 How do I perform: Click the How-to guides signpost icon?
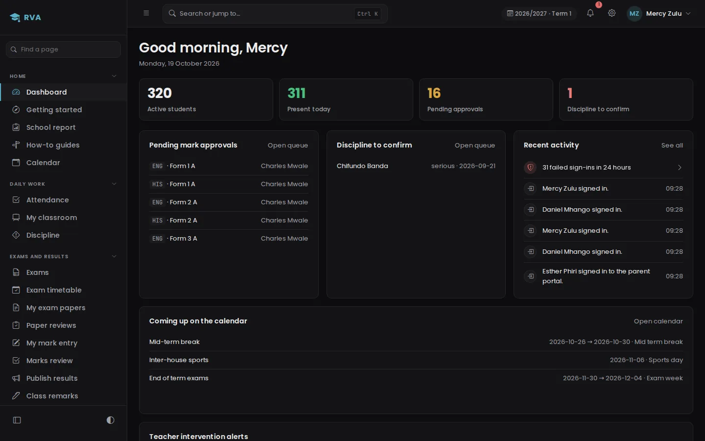16,145
